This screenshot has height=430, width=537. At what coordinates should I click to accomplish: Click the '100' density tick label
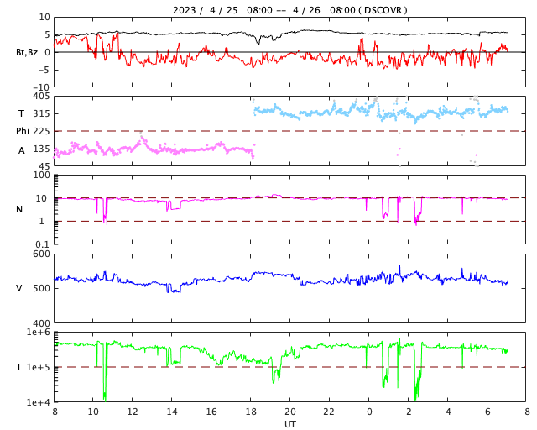click(41, 175)
